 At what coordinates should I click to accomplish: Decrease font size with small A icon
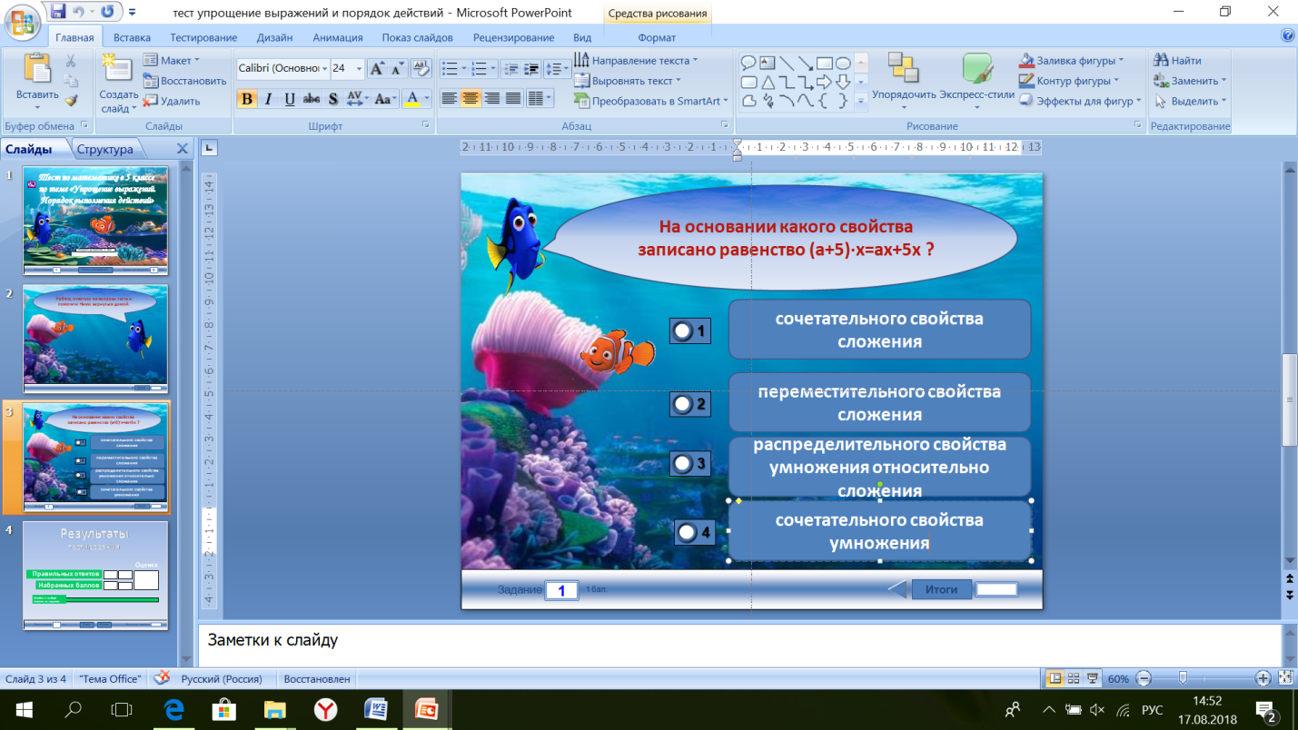coord(398,68)
